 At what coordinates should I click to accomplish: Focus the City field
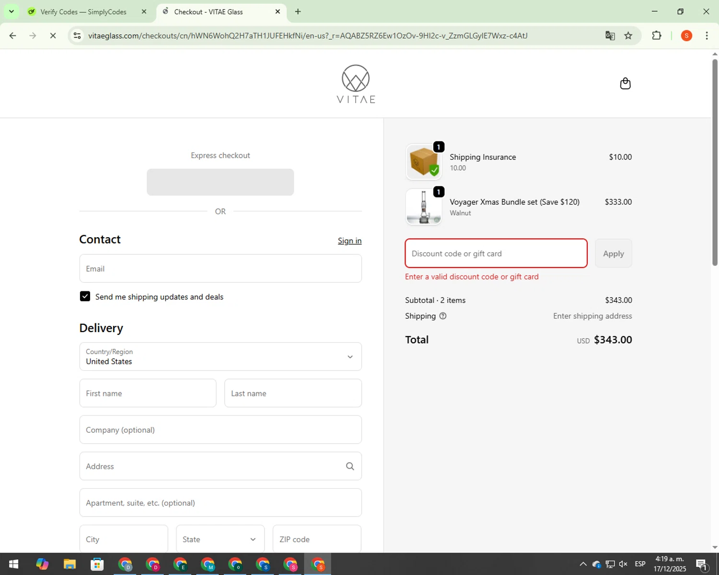(124, 539)
